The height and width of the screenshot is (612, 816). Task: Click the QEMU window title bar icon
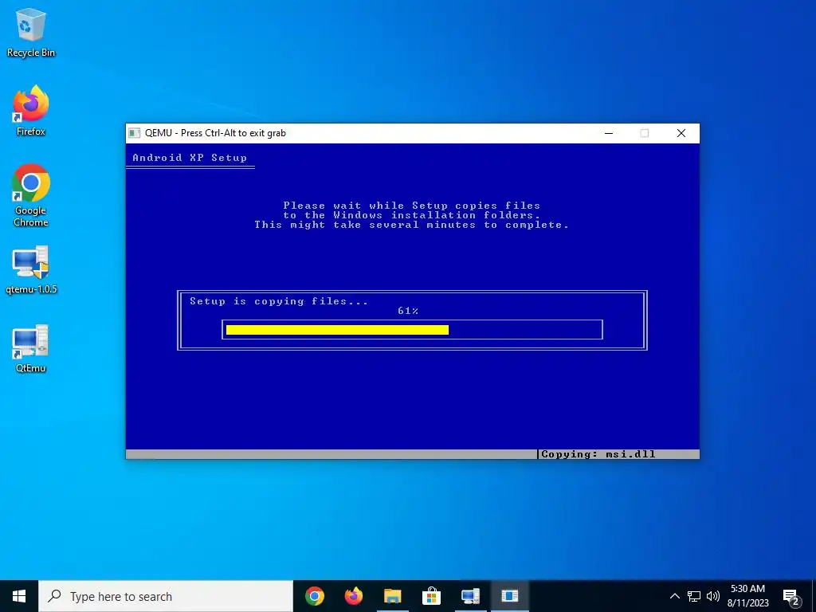(134, 133)
